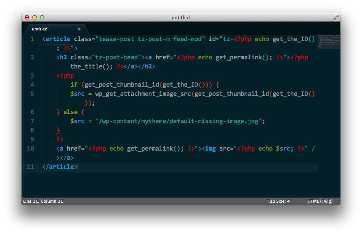Screen dimensions: 362x235
Task: Enter fullscreen using the top-right arrows icon
Action: pyautogui.click(x=336, y=17)
